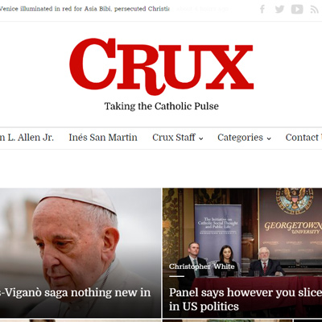Open the Venice illuminated in red headline
This screenshot has width=322, height=322.
click(x=85, y=9)
